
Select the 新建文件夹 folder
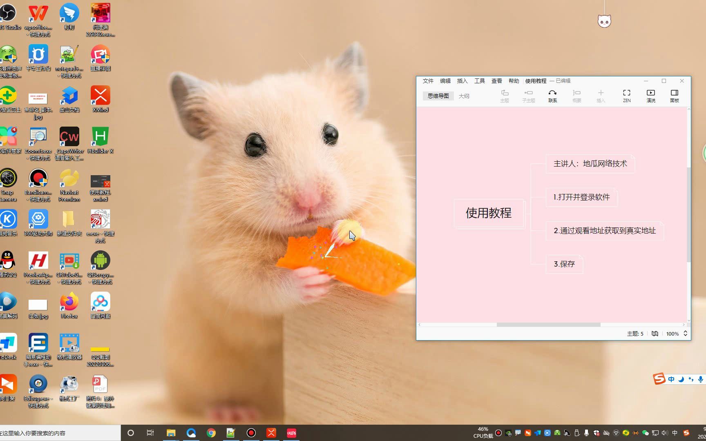coord(69,223)
